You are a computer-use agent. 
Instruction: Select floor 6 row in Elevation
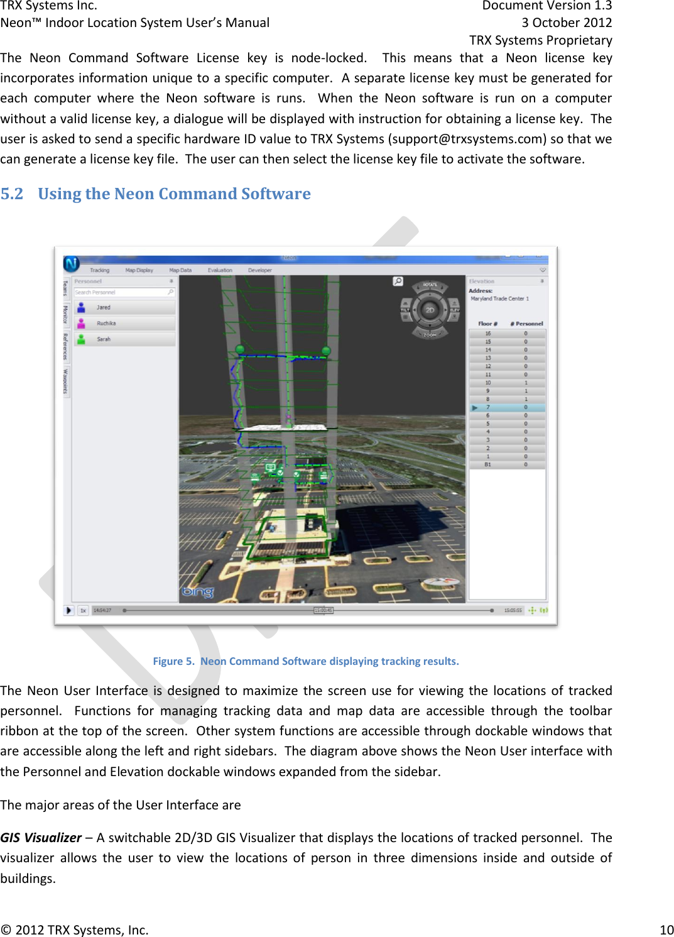tap(508, 415)
